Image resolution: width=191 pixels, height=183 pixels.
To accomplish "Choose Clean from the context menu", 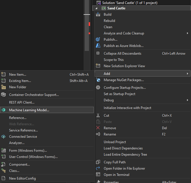I will [142, 27].
